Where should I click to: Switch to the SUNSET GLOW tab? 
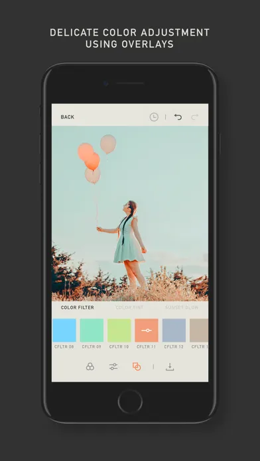click(182, 307)
